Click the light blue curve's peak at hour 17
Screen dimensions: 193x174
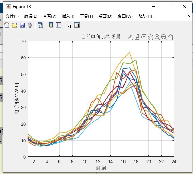130,82
